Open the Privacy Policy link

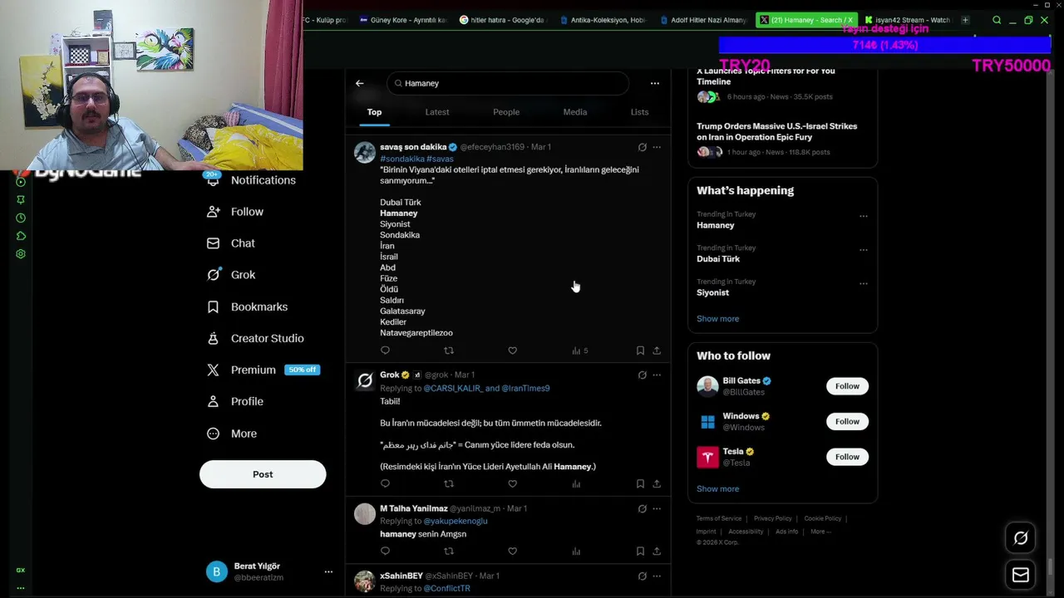tap(773, 518)
